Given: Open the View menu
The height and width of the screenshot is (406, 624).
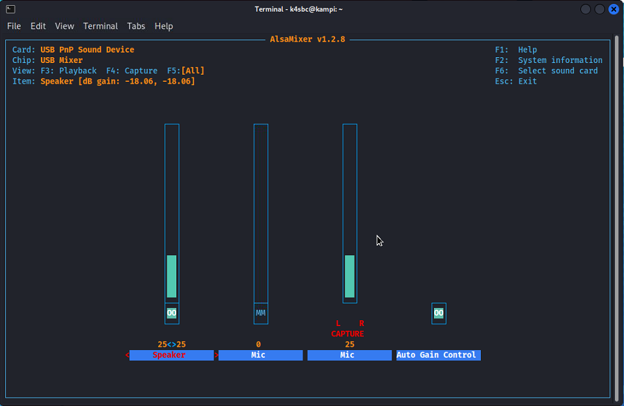Looking at the screenshot, I should 64,26.
